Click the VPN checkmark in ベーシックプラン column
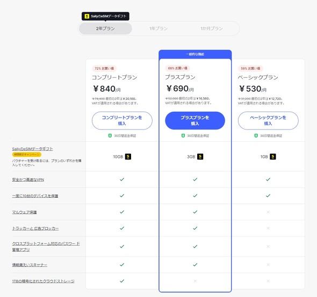The height and width of the screenshot is (297, 317). [x=268, y=179]
